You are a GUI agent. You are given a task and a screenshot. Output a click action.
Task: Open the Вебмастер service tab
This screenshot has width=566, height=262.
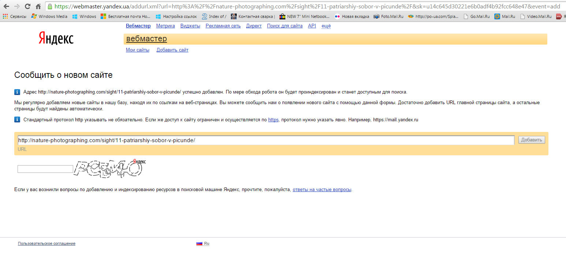tap(138, 26)
